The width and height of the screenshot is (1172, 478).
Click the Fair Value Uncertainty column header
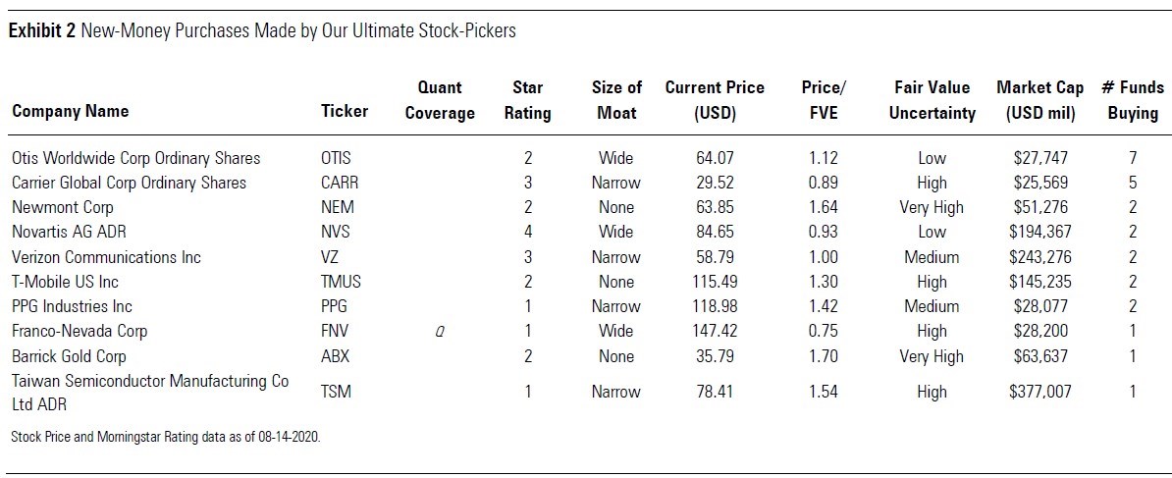pos(932,100)
